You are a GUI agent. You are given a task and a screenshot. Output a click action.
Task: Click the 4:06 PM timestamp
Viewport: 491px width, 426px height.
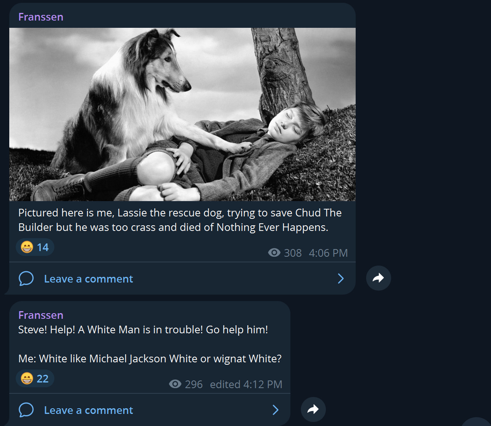(328, 253)
